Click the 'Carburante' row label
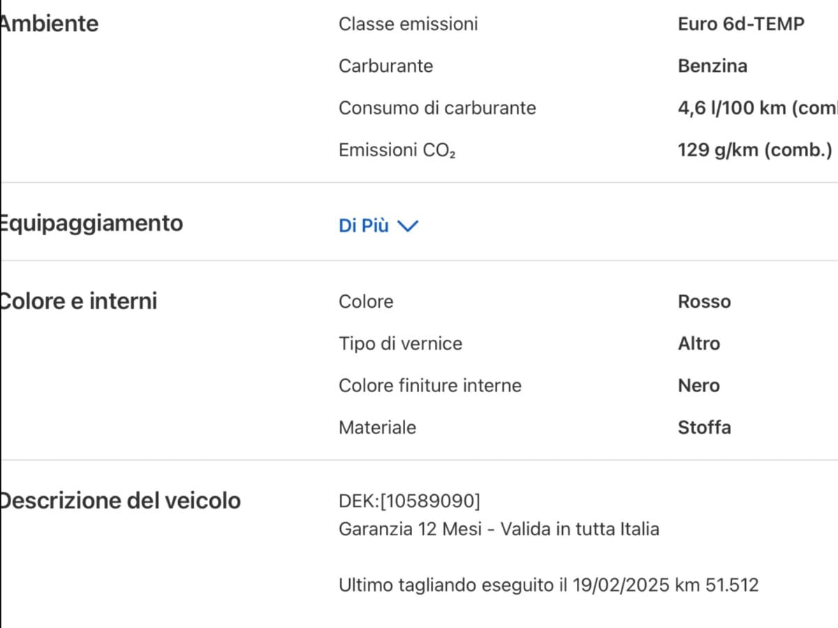 point(385,66)
